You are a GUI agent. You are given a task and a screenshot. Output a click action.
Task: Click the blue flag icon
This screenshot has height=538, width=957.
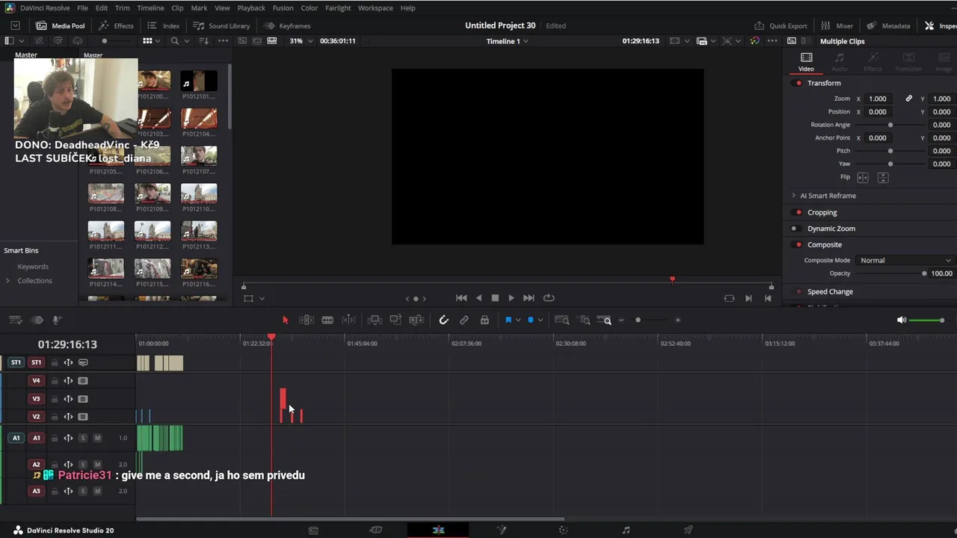point(508,320)
